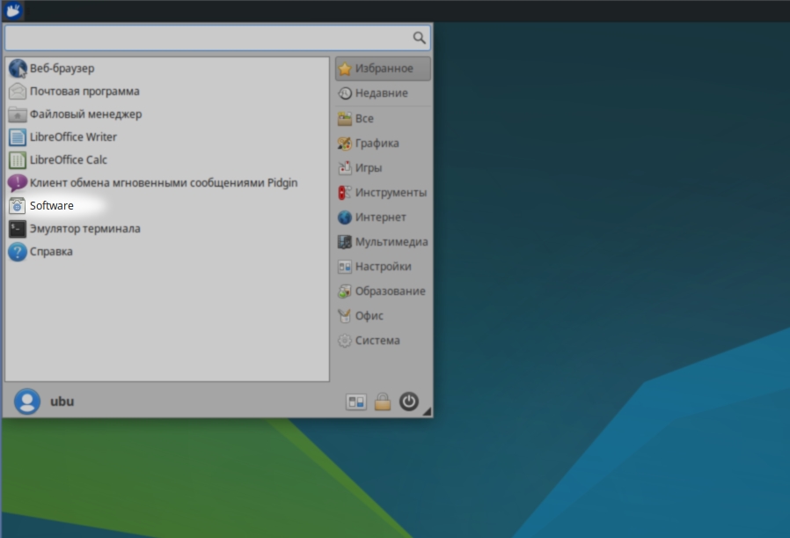The image size is (790, 538).
Task: Click the search magnifier icon
Action: point(419,38)
